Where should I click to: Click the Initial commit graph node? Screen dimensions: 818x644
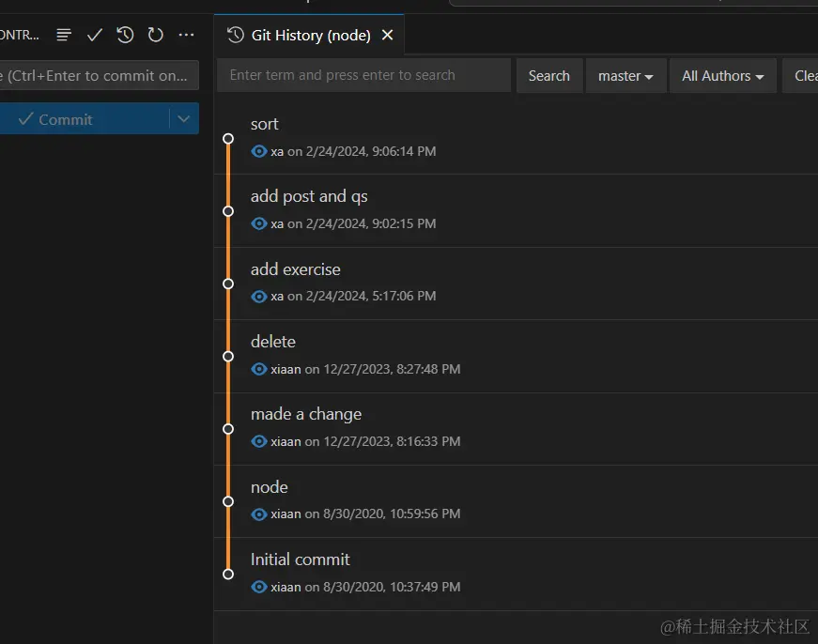[228, 574]
